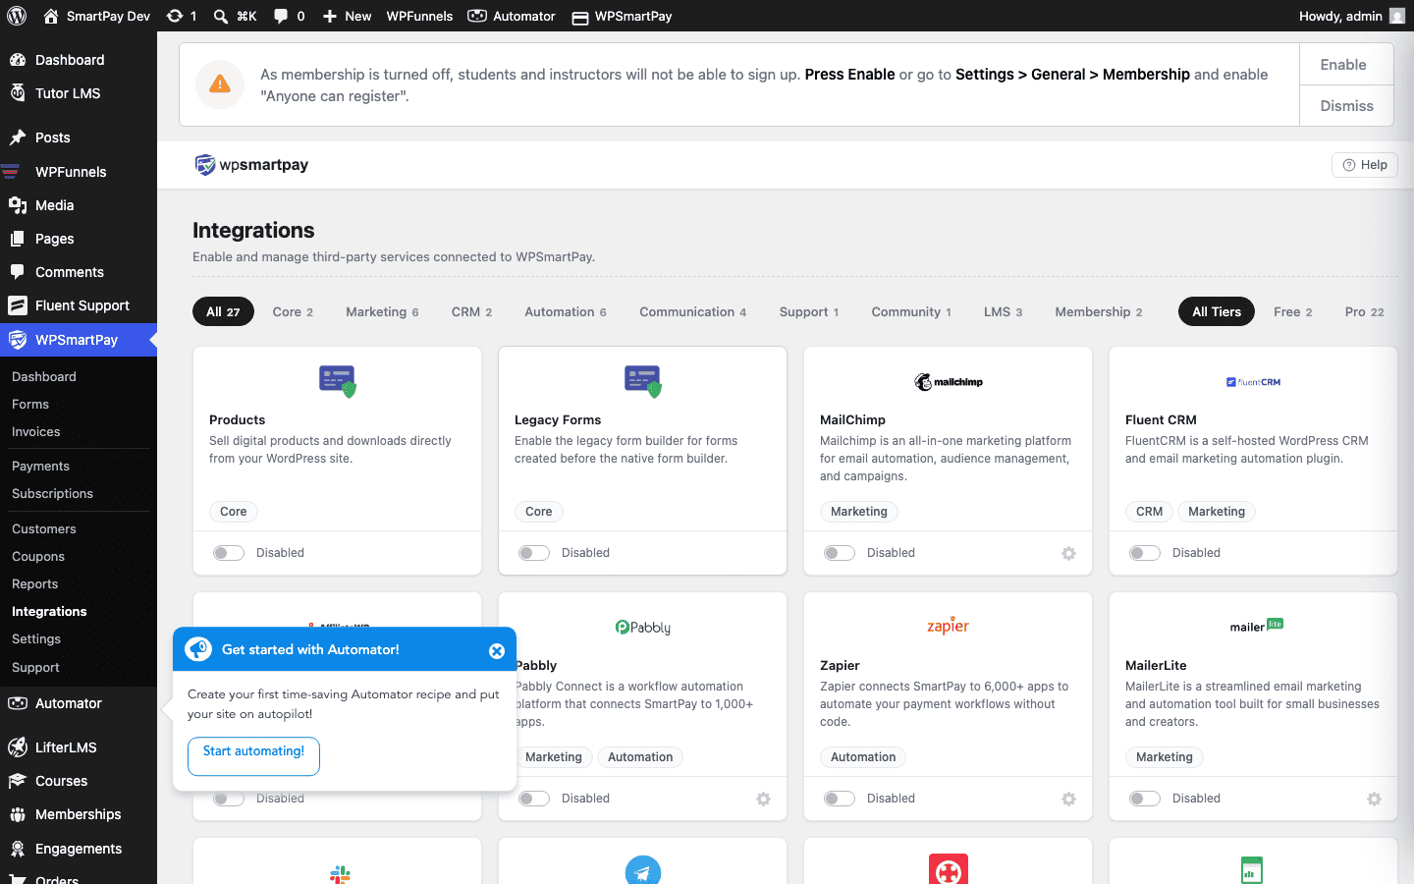Show Community integrations
This screenshot has width=1414, height=884.
[911, 311]
